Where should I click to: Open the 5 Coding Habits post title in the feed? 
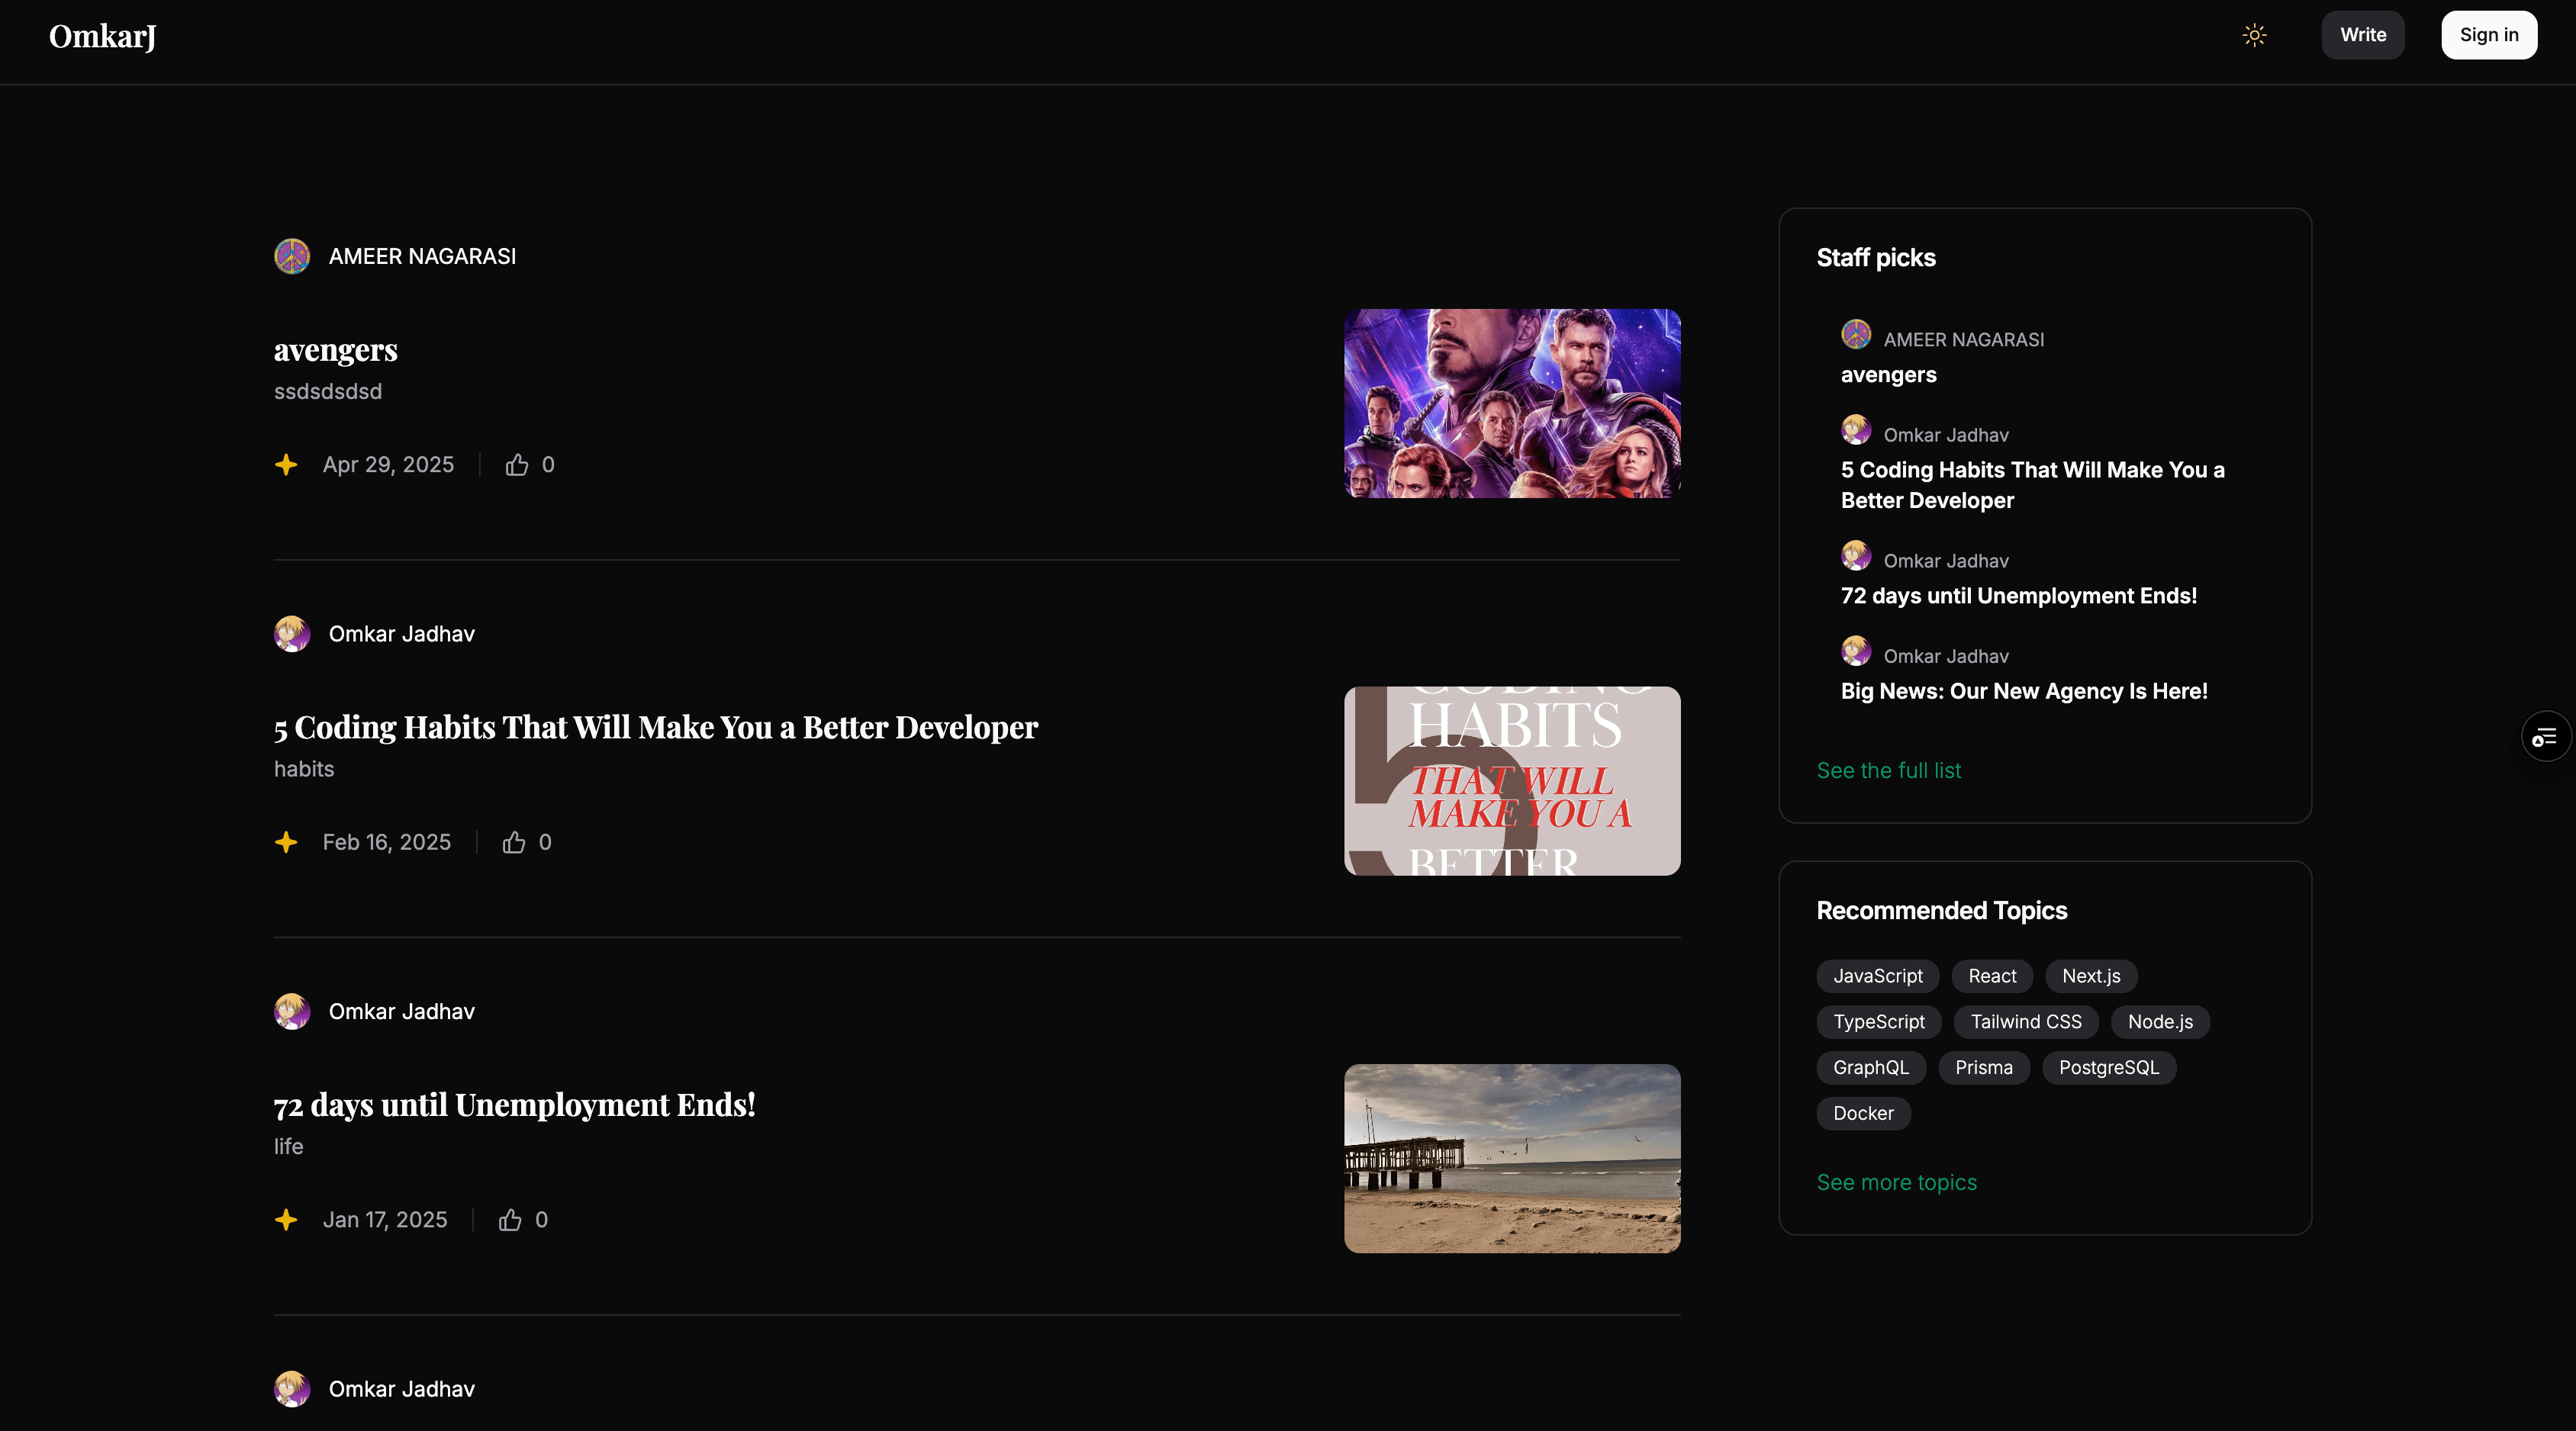(x=656, y=727)
